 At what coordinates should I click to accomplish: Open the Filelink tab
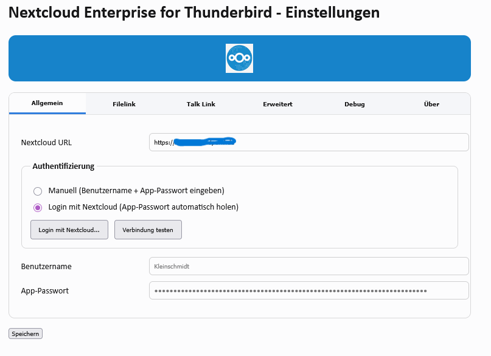click(124, 104)
